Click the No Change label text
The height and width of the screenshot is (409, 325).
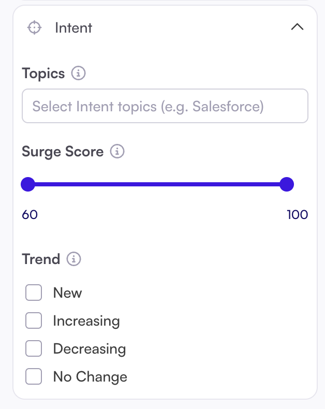point(90,377)
